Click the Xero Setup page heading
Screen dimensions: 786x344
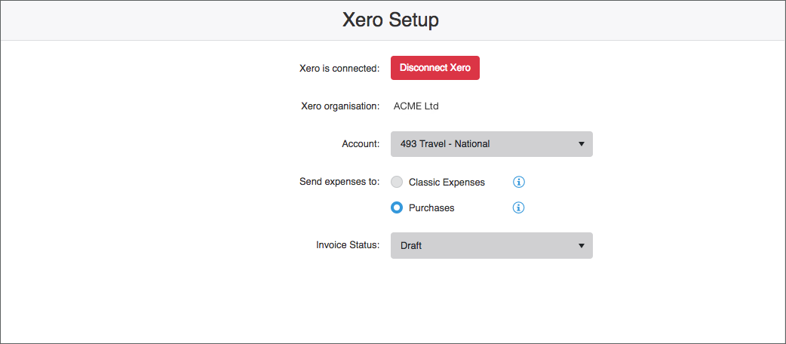(391, 20)
